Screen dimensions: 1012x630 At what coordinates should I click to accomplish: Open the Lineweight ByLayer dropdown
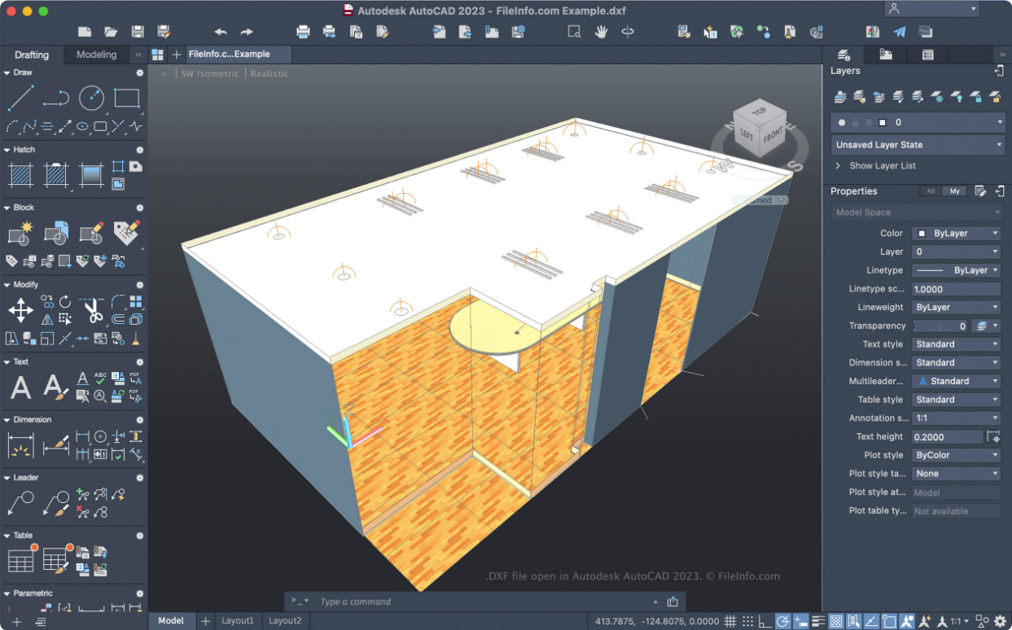pyautogui.click(x=956, y=308)
